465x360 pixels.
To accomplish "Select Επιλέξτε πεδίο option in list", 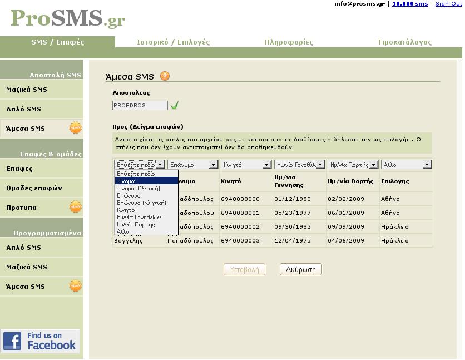I will point(146,174).
